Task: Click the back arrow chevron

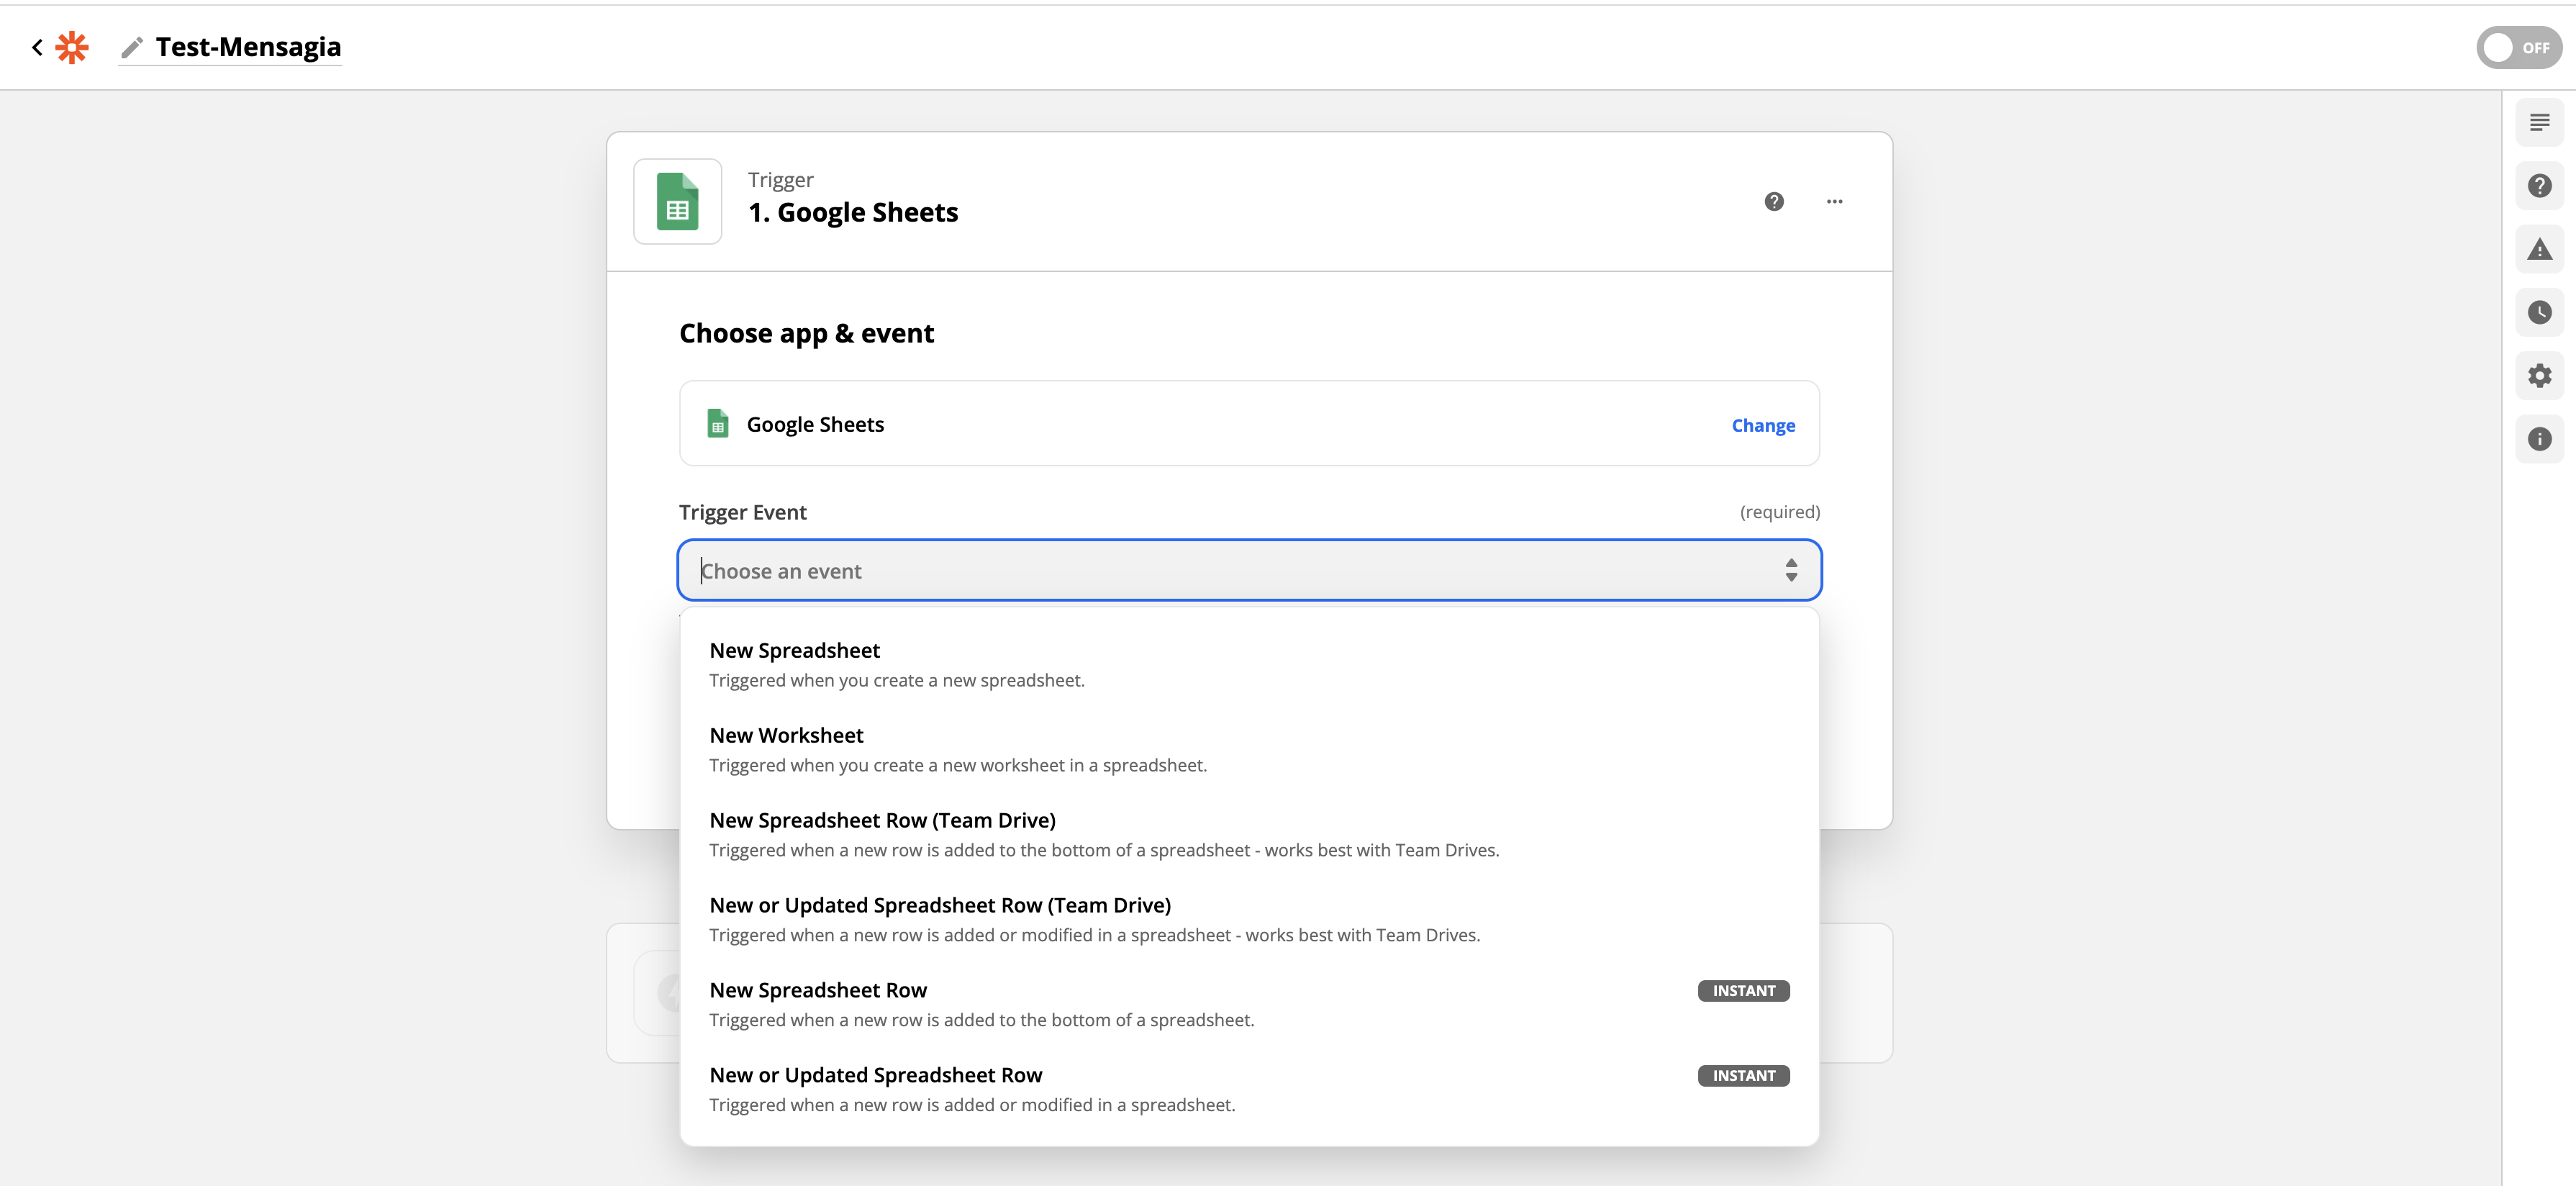Action: 37,47
